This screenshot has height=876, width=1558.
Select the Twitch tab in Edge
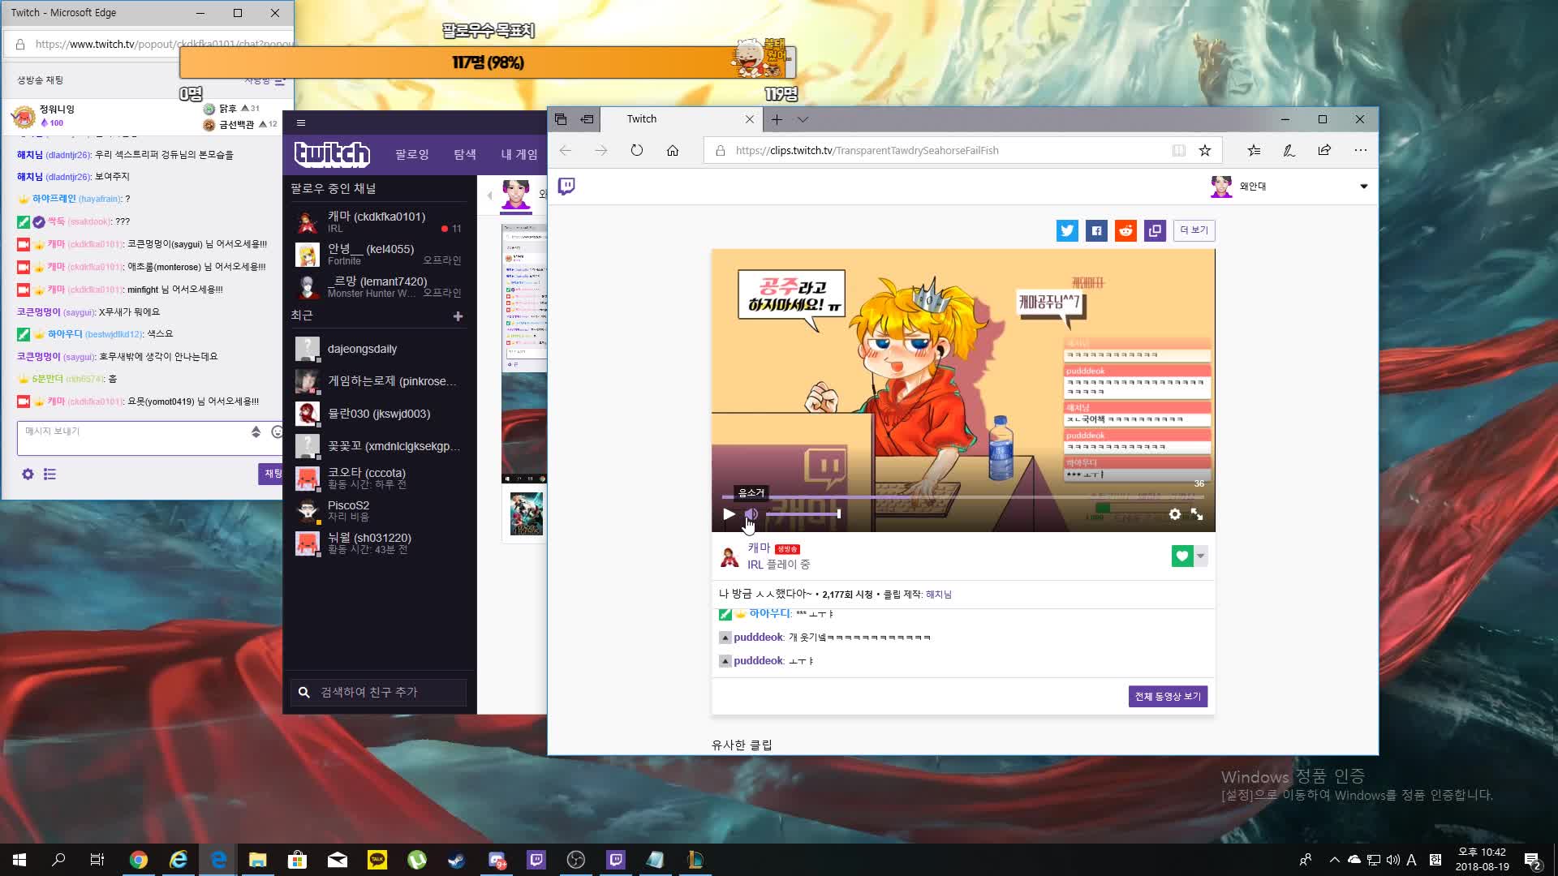(x=682, y=119)
